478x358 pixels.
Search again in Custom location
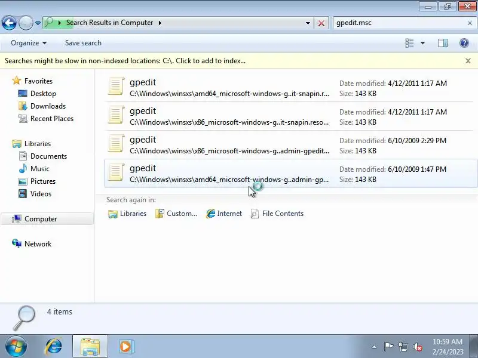pyautogui.click(x=176, y=214)
